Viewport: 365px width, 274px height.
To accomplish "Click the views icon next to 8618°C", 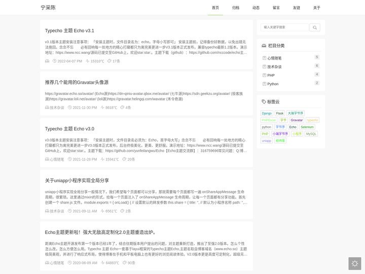I will pyautogui.click(x=102, y=108).
